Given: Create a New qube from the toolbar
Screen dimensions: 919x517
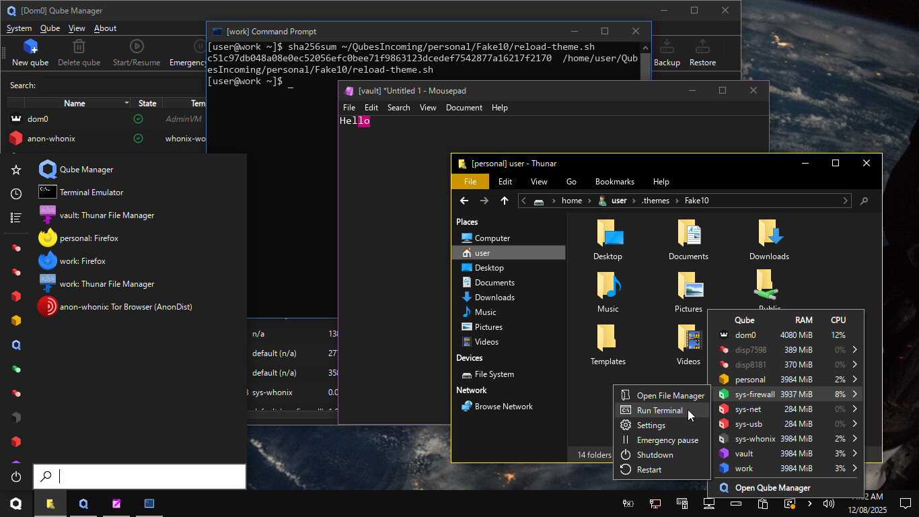Looking at the screenshot, I should tap(30, 52).
